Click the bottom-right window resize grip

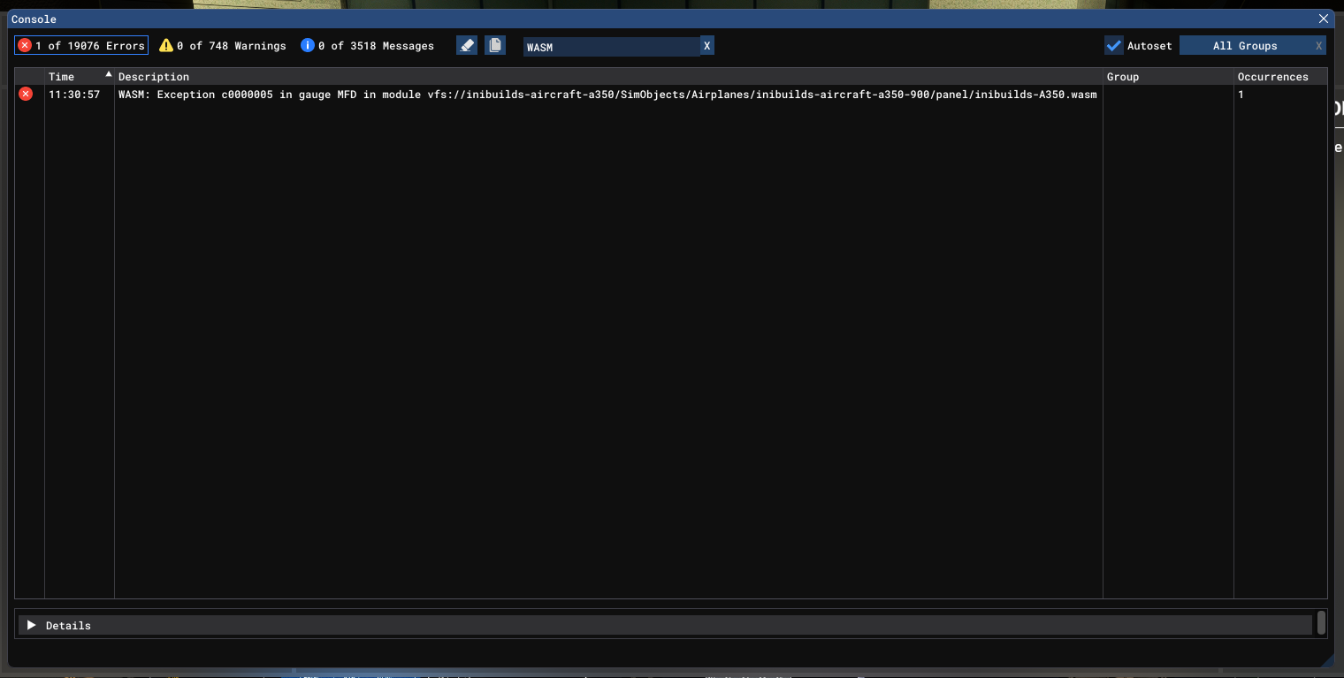click(x=1327, y=660)
